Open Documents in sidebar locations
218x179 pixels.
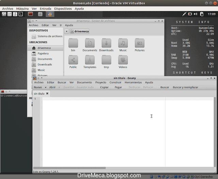tap(45, 59)
